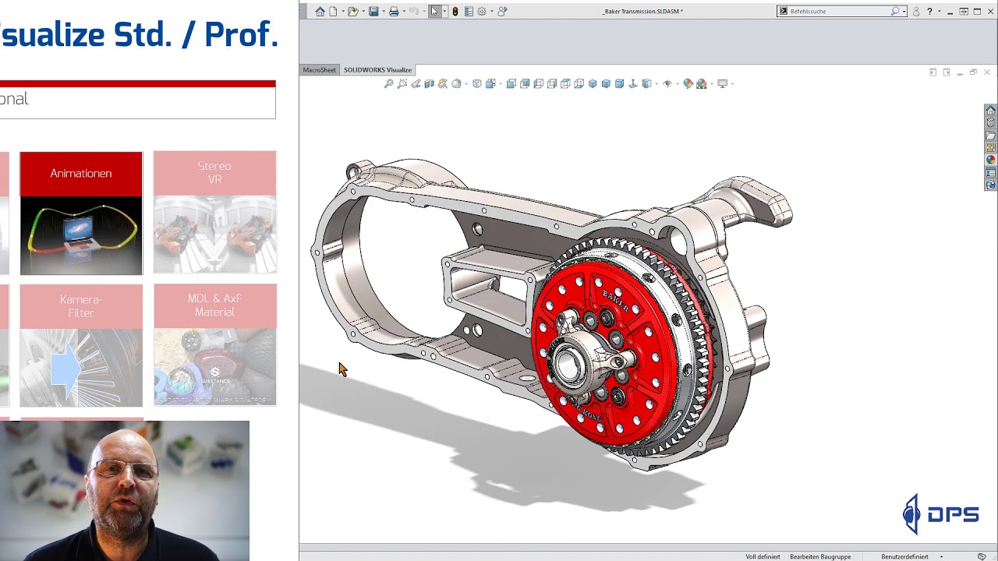Click Voll definiert in status bar

(x=763, y=556)
